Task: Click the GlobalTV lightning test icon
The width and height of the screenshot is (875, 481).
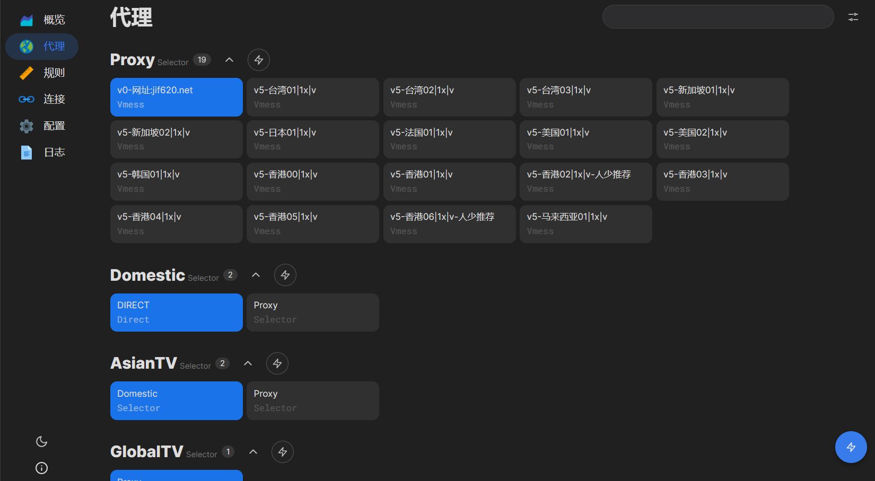Action: pos(283,452)
